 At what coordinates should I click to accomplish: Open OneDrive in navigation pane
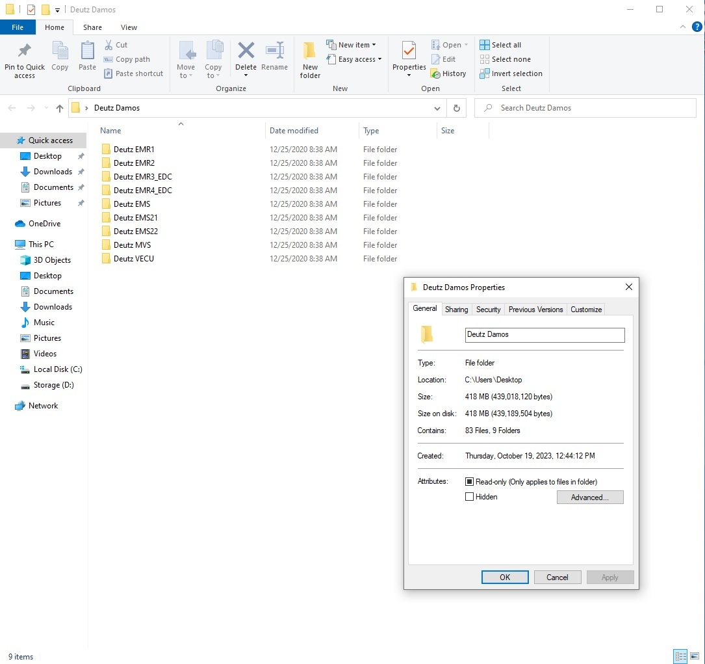pyautogui.click(x=44, y=224)
